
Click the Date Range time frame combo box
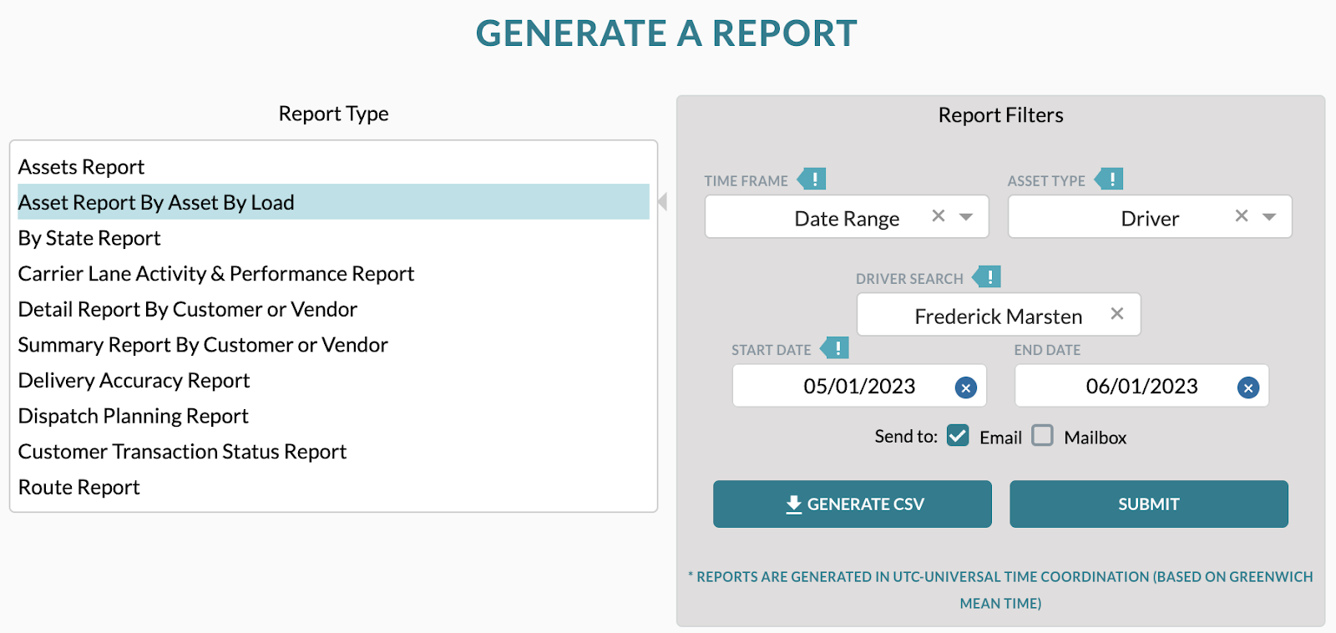pos(847,217)
